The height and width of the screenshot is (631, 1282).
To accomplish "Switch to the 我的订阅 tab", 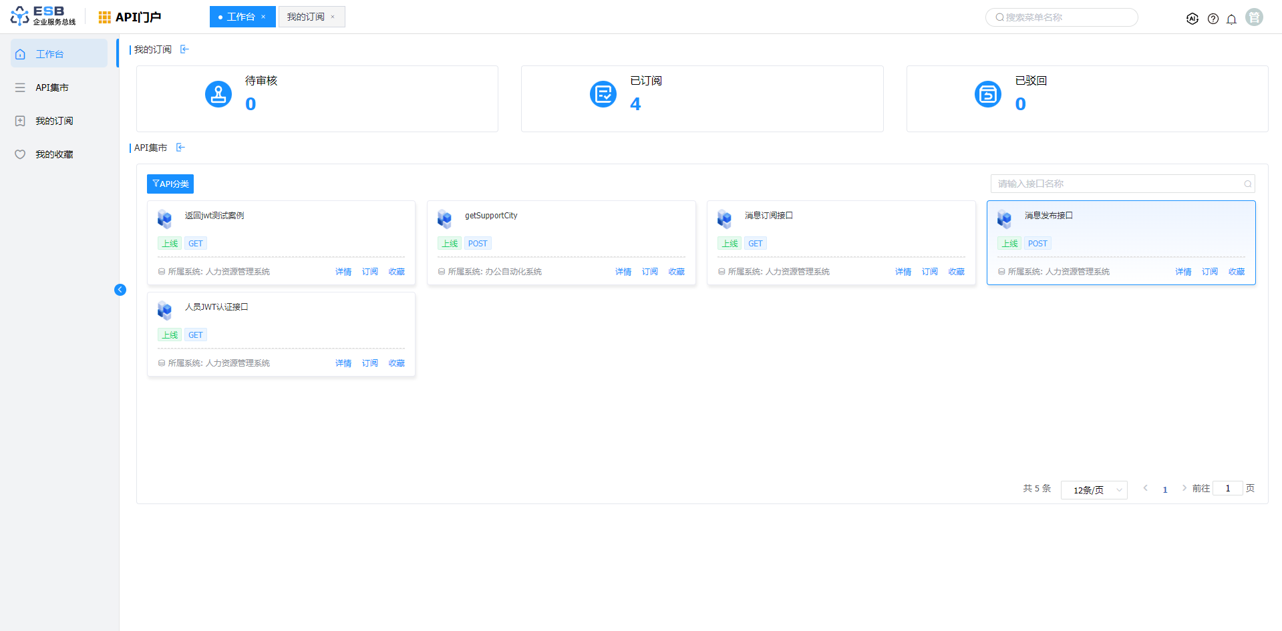I will tap(305, 17).
